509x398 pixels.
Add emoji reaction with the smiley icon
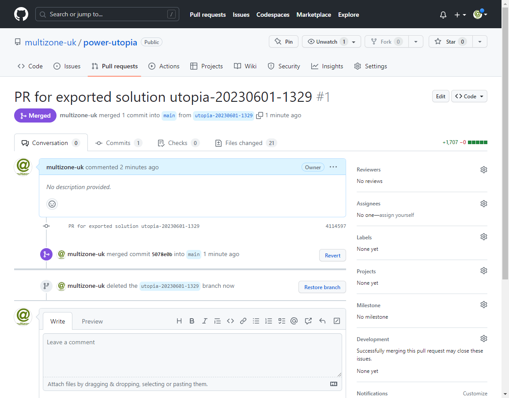coord(52,204)
